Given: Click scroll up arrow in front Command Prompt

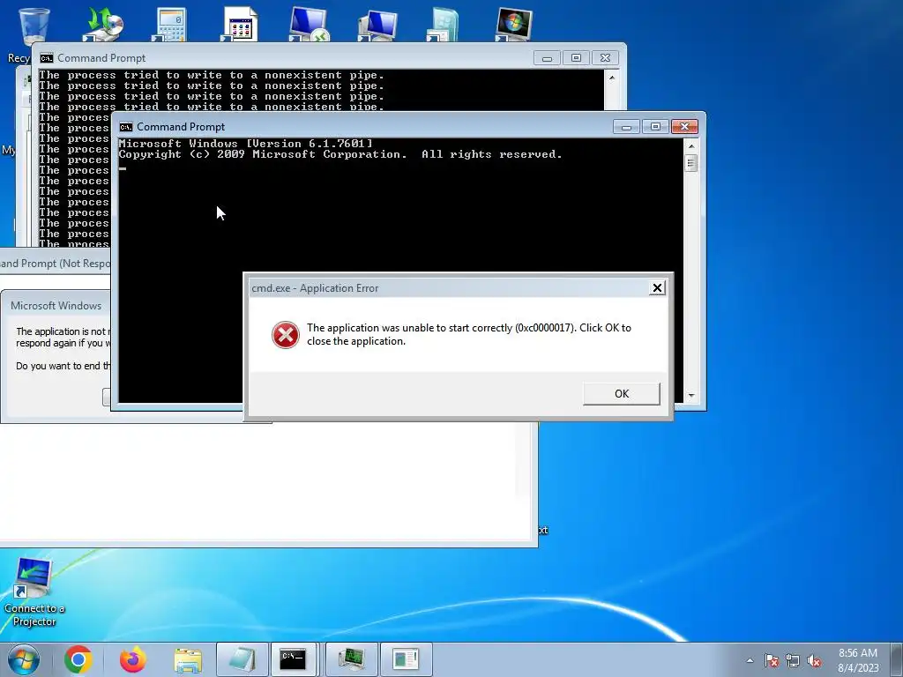Looking at the screenshot, I should [691, 146].
